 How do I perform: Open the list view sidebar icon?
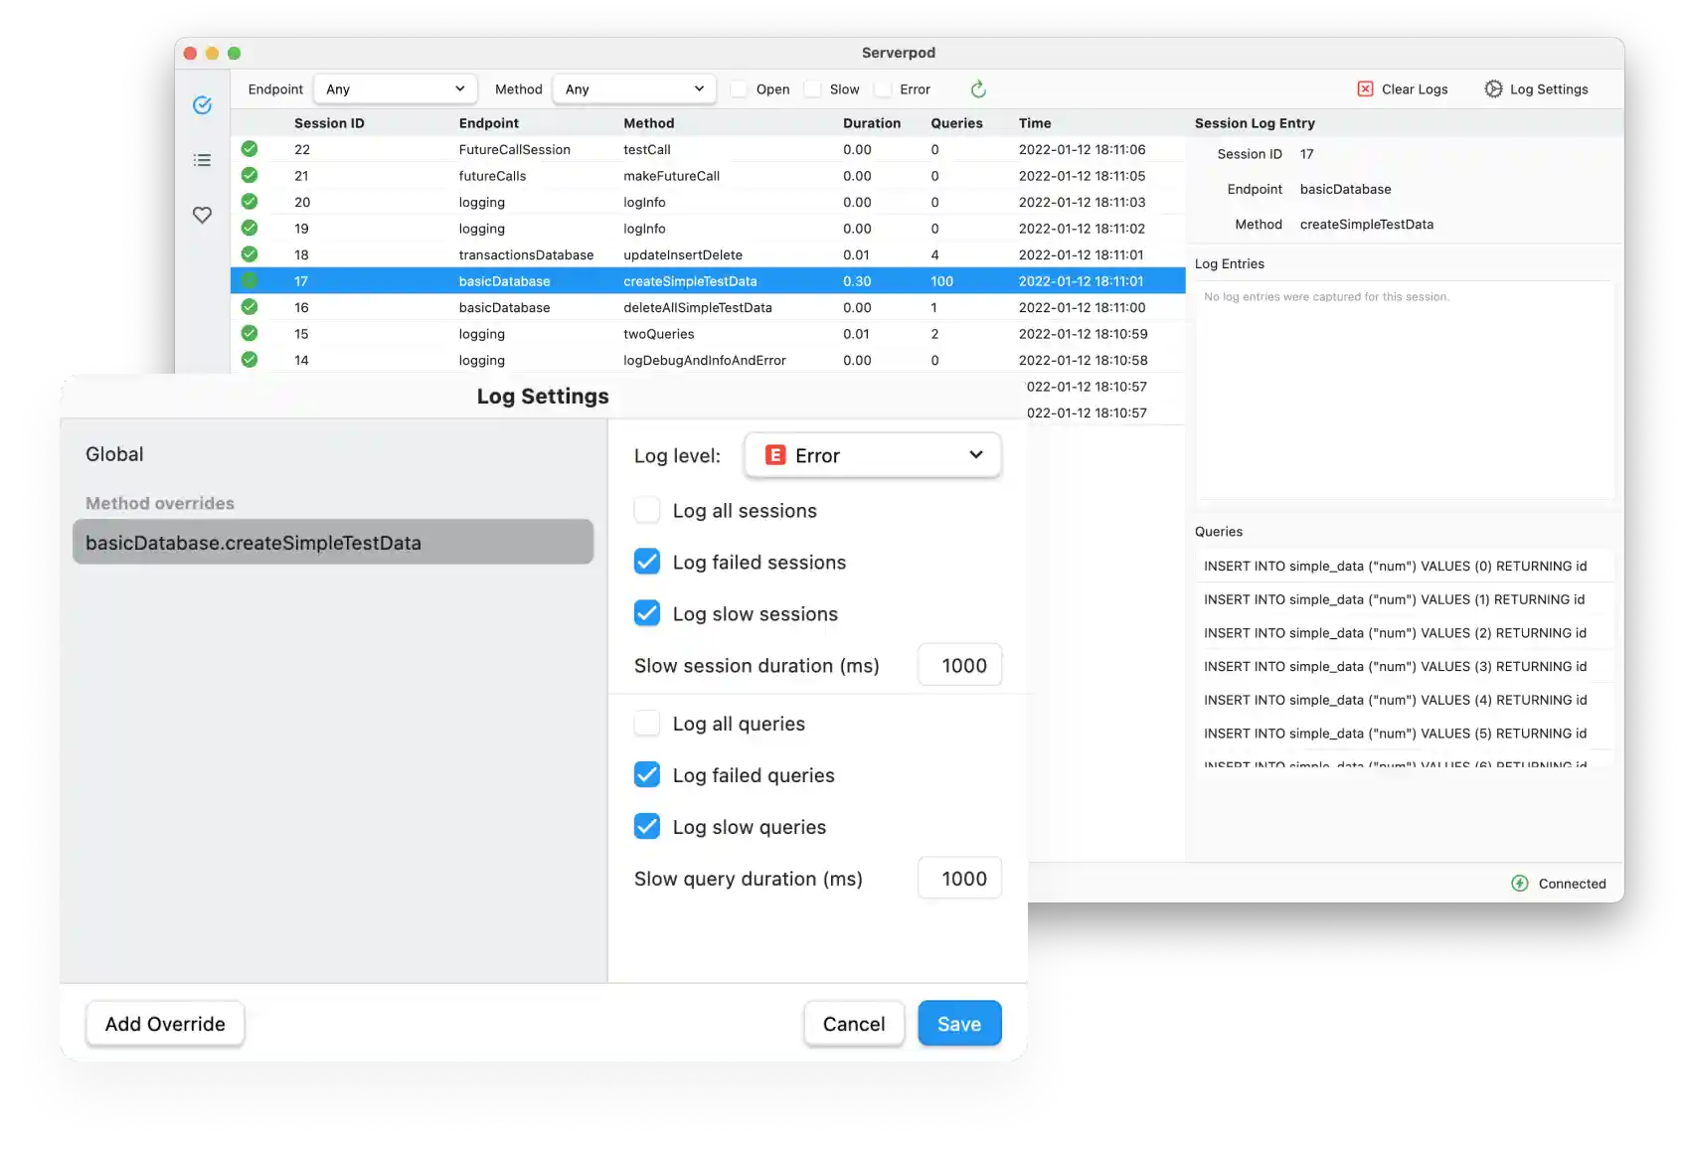pos(202,160)
